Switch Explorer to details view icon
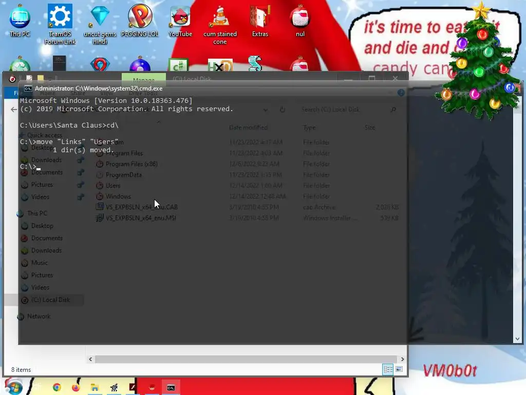Screen dimensions: 526x395 (x=388, y=369)
